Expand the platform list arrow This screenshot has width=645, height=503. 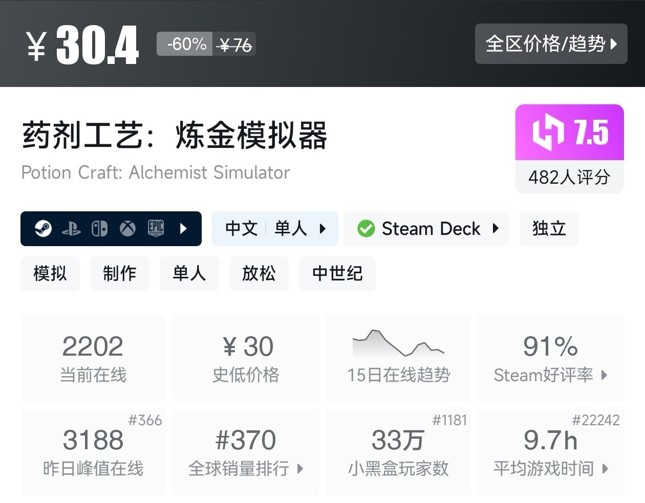184,229
